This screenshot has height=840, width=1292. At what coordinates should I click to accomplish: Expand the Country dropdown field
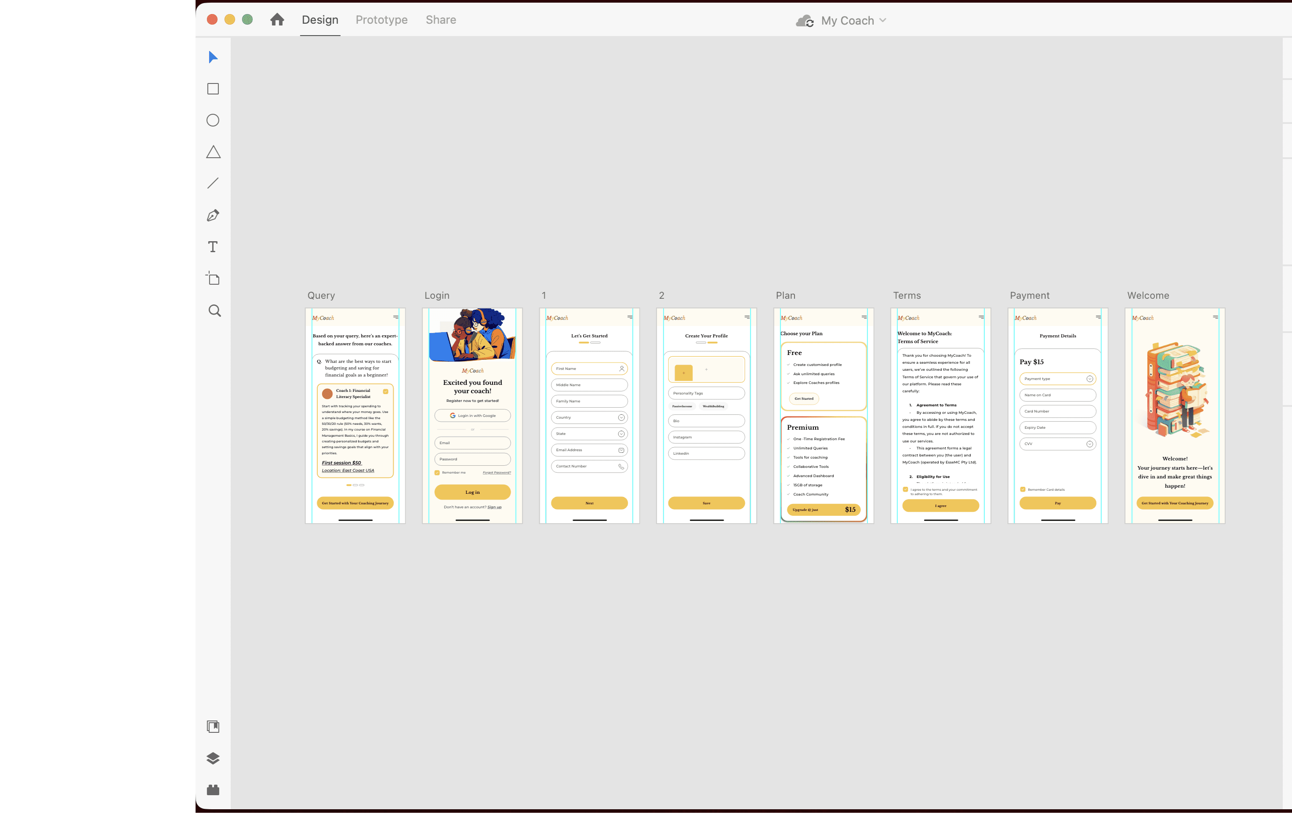[x=621, y=417]
